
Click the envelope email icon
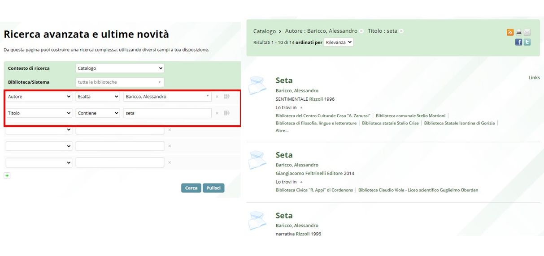coord(527,32)
